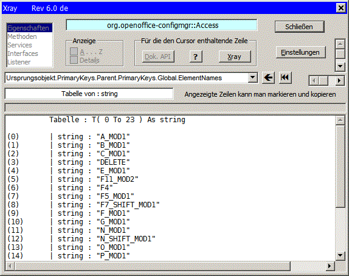Viewport: 349px width, 276px height.
Task: Select Listener in the list
Action: pos(30,62)
